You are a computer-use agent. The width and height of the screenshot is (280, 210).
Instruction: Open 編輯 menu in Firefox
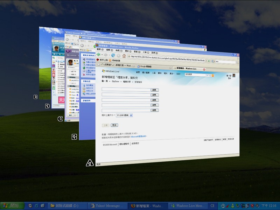point(110,50)
